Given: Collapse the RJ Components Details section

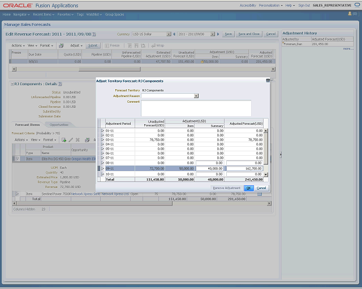Looking at the screenshot, I should pos(12,84).
